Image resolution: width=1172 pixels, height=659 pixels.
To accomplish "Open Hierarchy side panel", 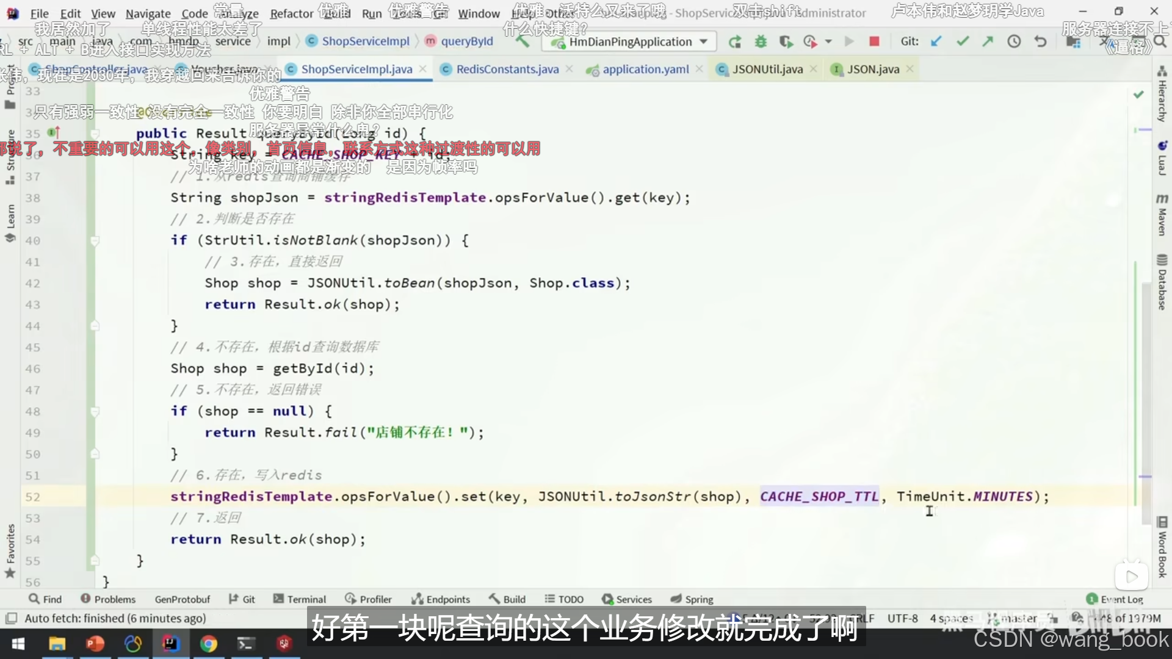I will (x=1162, y=95).
